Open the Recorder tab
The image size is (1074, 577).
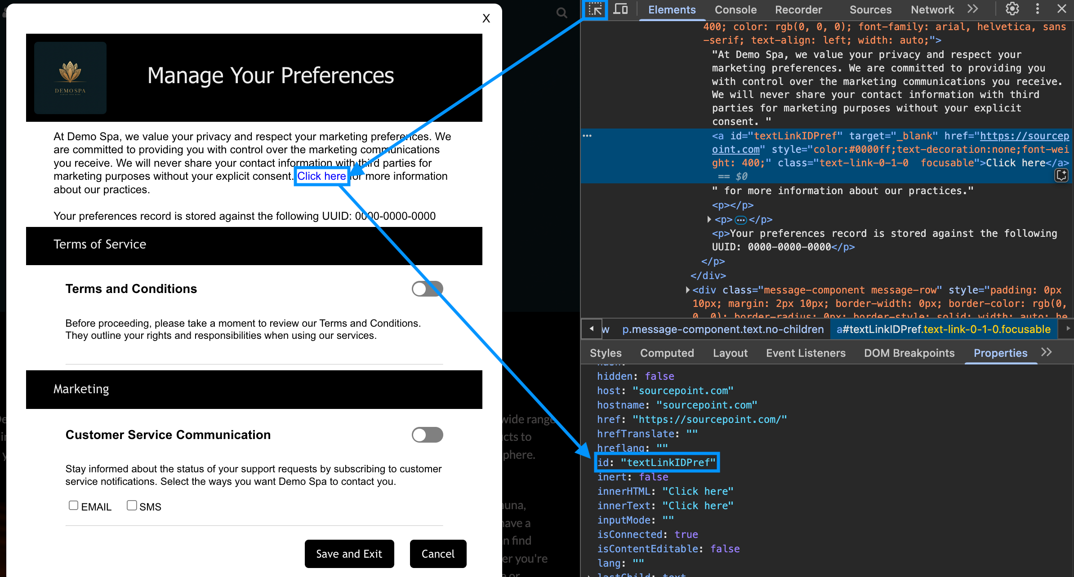798,9
